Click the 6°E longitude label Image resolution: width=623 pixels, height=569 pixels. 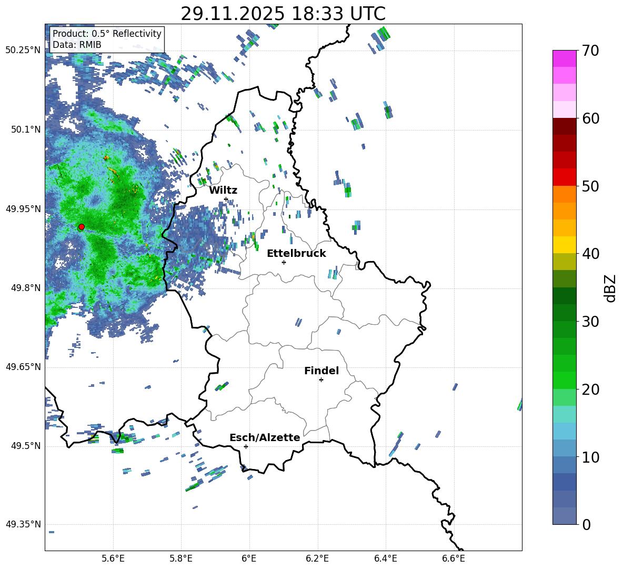249,559
